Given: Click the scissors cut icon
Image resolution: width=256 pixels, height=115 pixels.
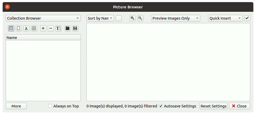Looking at the screenshot, I should point(26,28).
